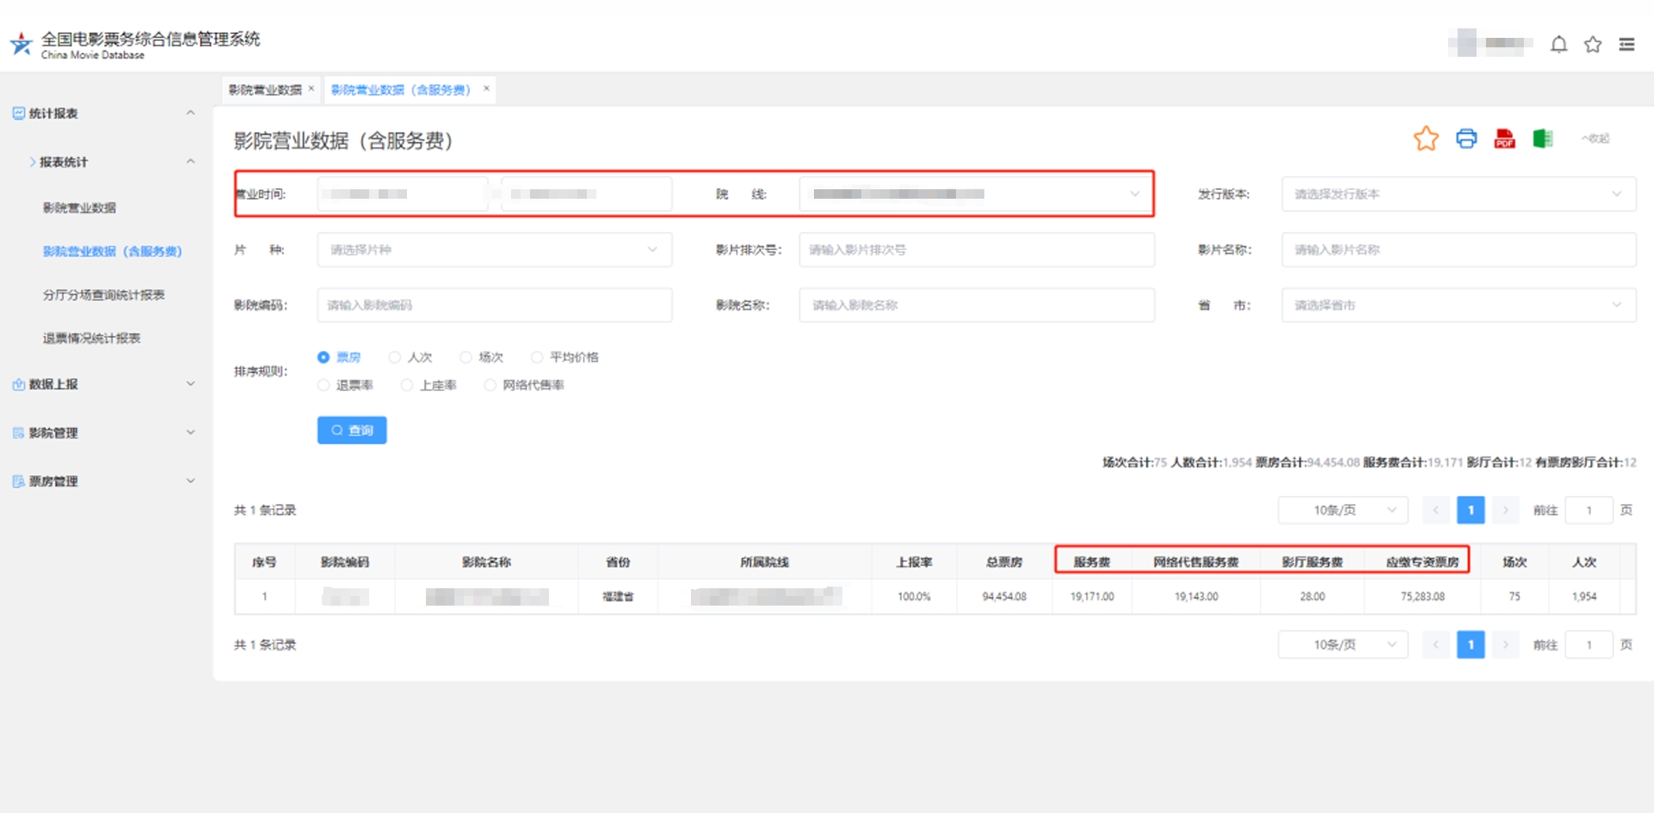Open 分厅分场查询统计报表 in sidebar
This screenshot has height=813, width=1654.
tap(103, 295)
